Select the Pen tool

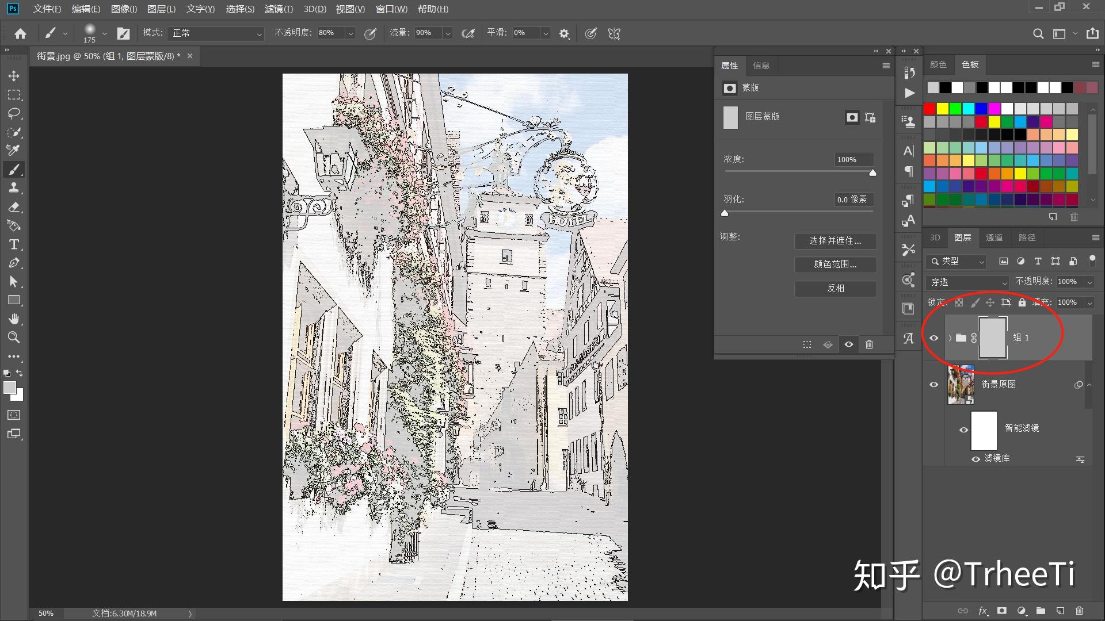pos(14,263)
